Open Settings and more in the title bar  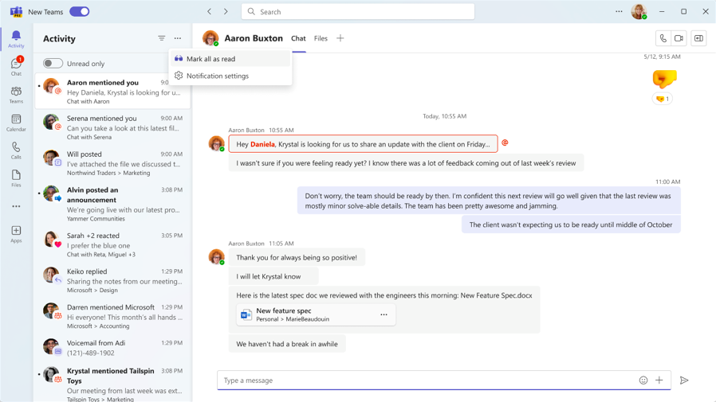pos(619,11)
